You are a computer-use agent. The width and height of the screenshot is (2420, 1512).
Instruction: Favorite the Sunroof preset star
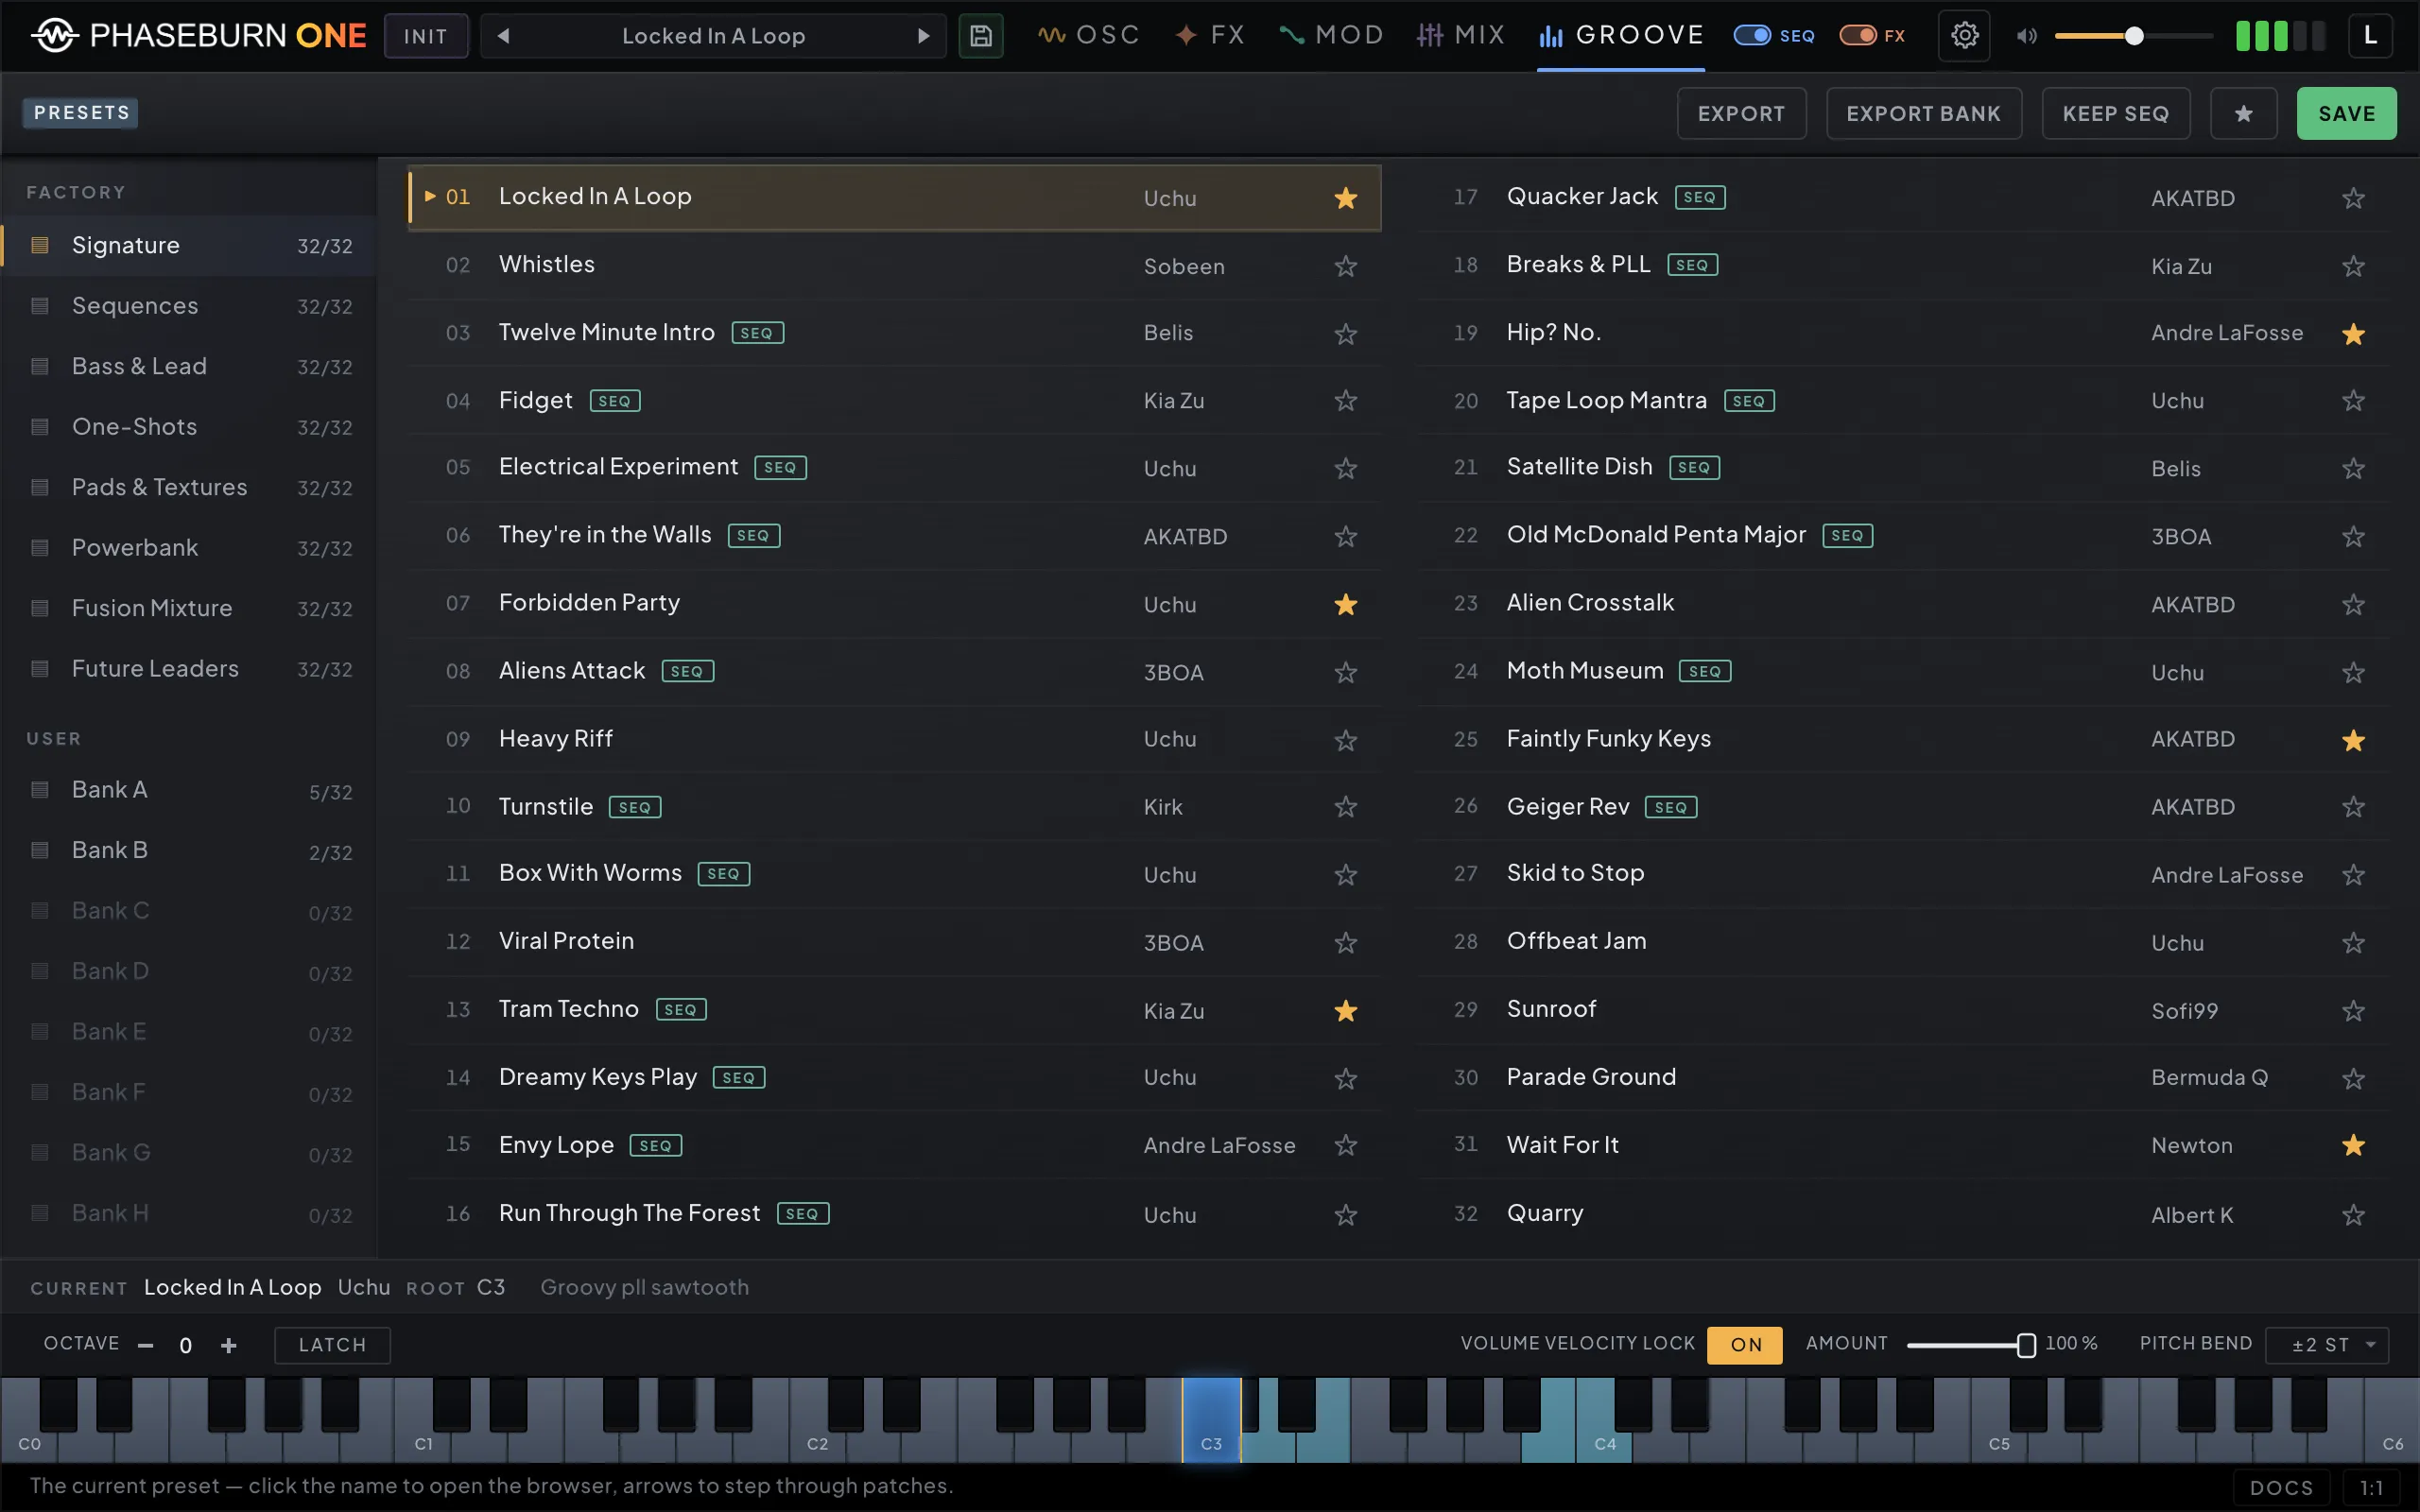(2353, 1010)
